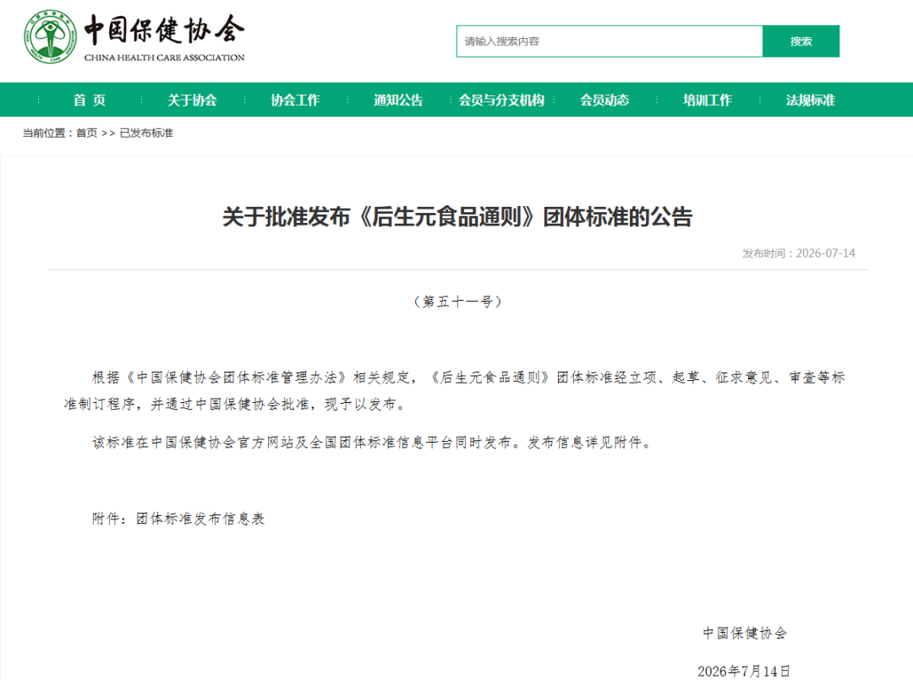913x680 pixels.
Task: Open the 关于协会 menu item
Action: click(x=192, y=100)
